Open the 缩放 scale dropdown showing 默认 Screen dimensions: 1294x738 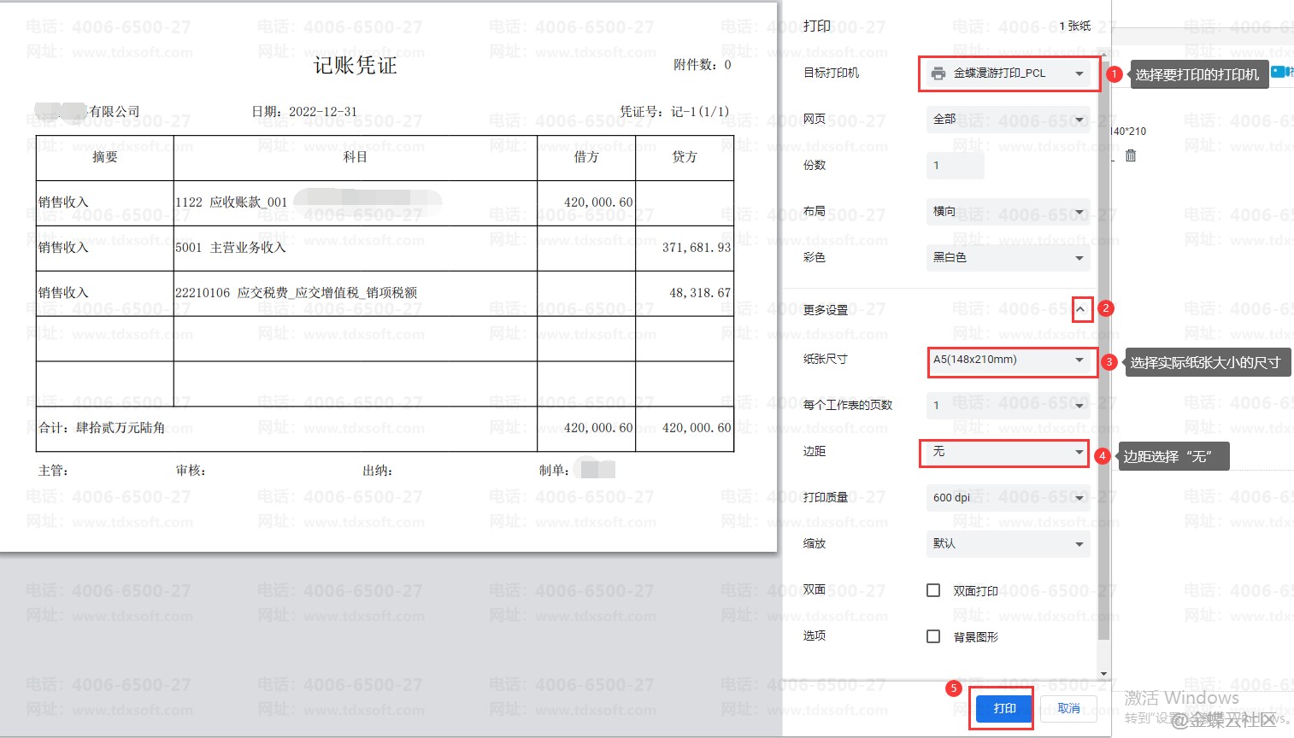pos(1009,544)
